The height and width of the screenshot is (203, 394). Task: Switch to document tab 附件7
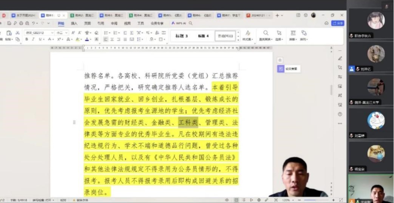point(229,15)
